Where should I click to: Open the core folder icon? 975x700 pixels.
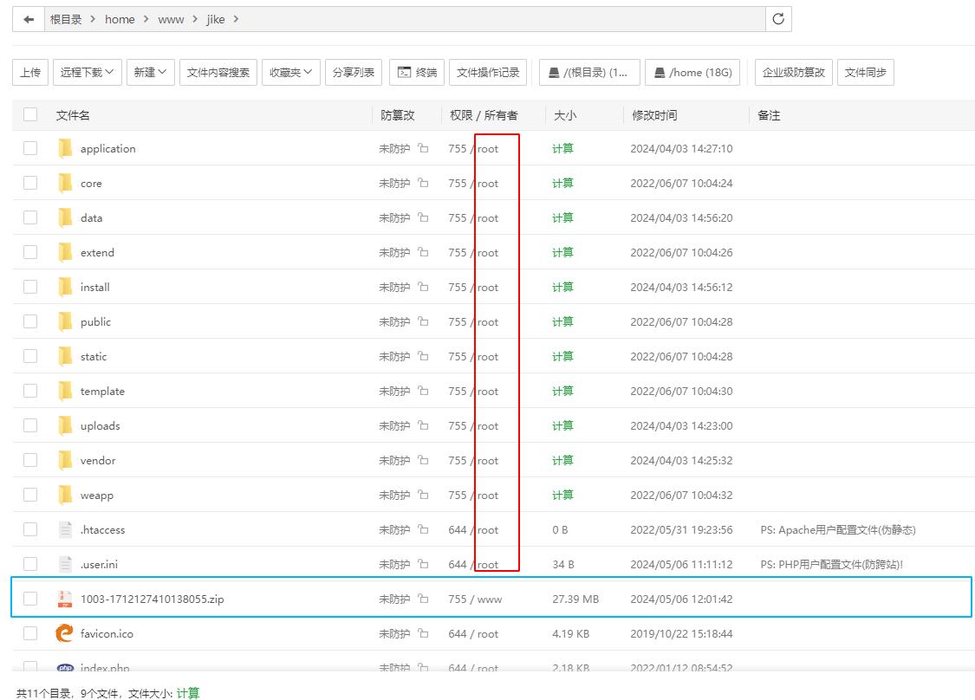tap(65, 184)
